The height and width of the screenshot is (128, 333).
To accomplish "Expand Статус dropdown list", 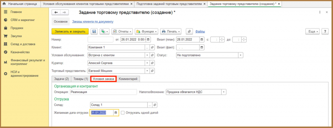I will (x=241, y=55).
